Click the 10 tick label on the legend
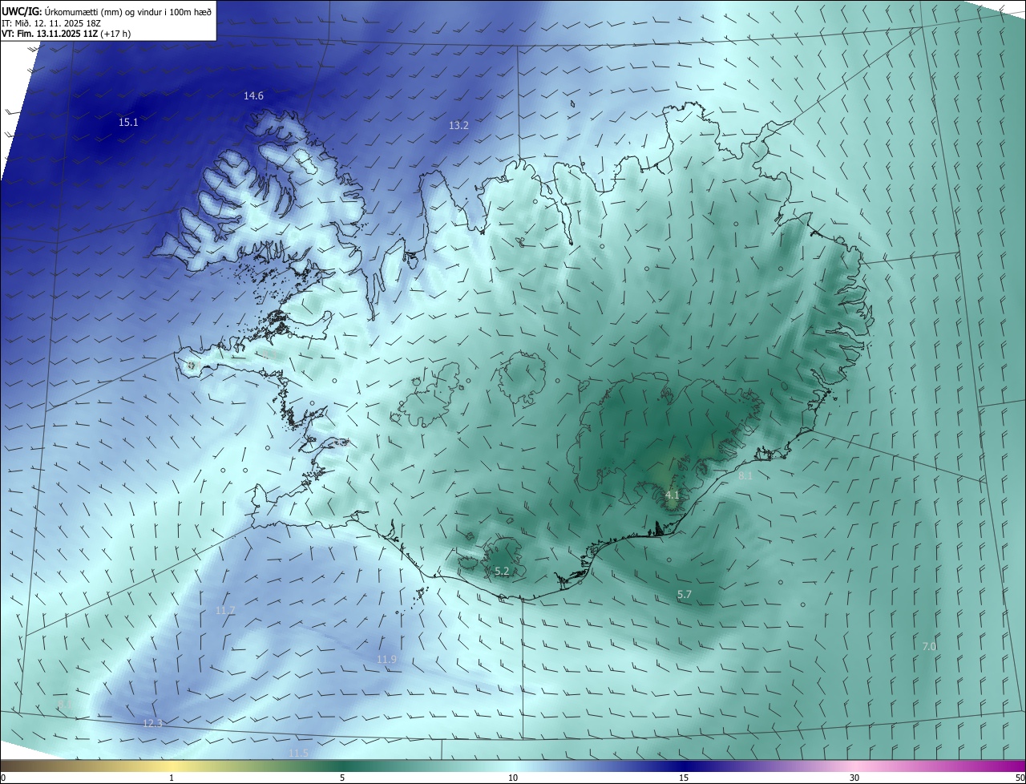The height and width of the screenshot is (784, 1026). (513, 778)
